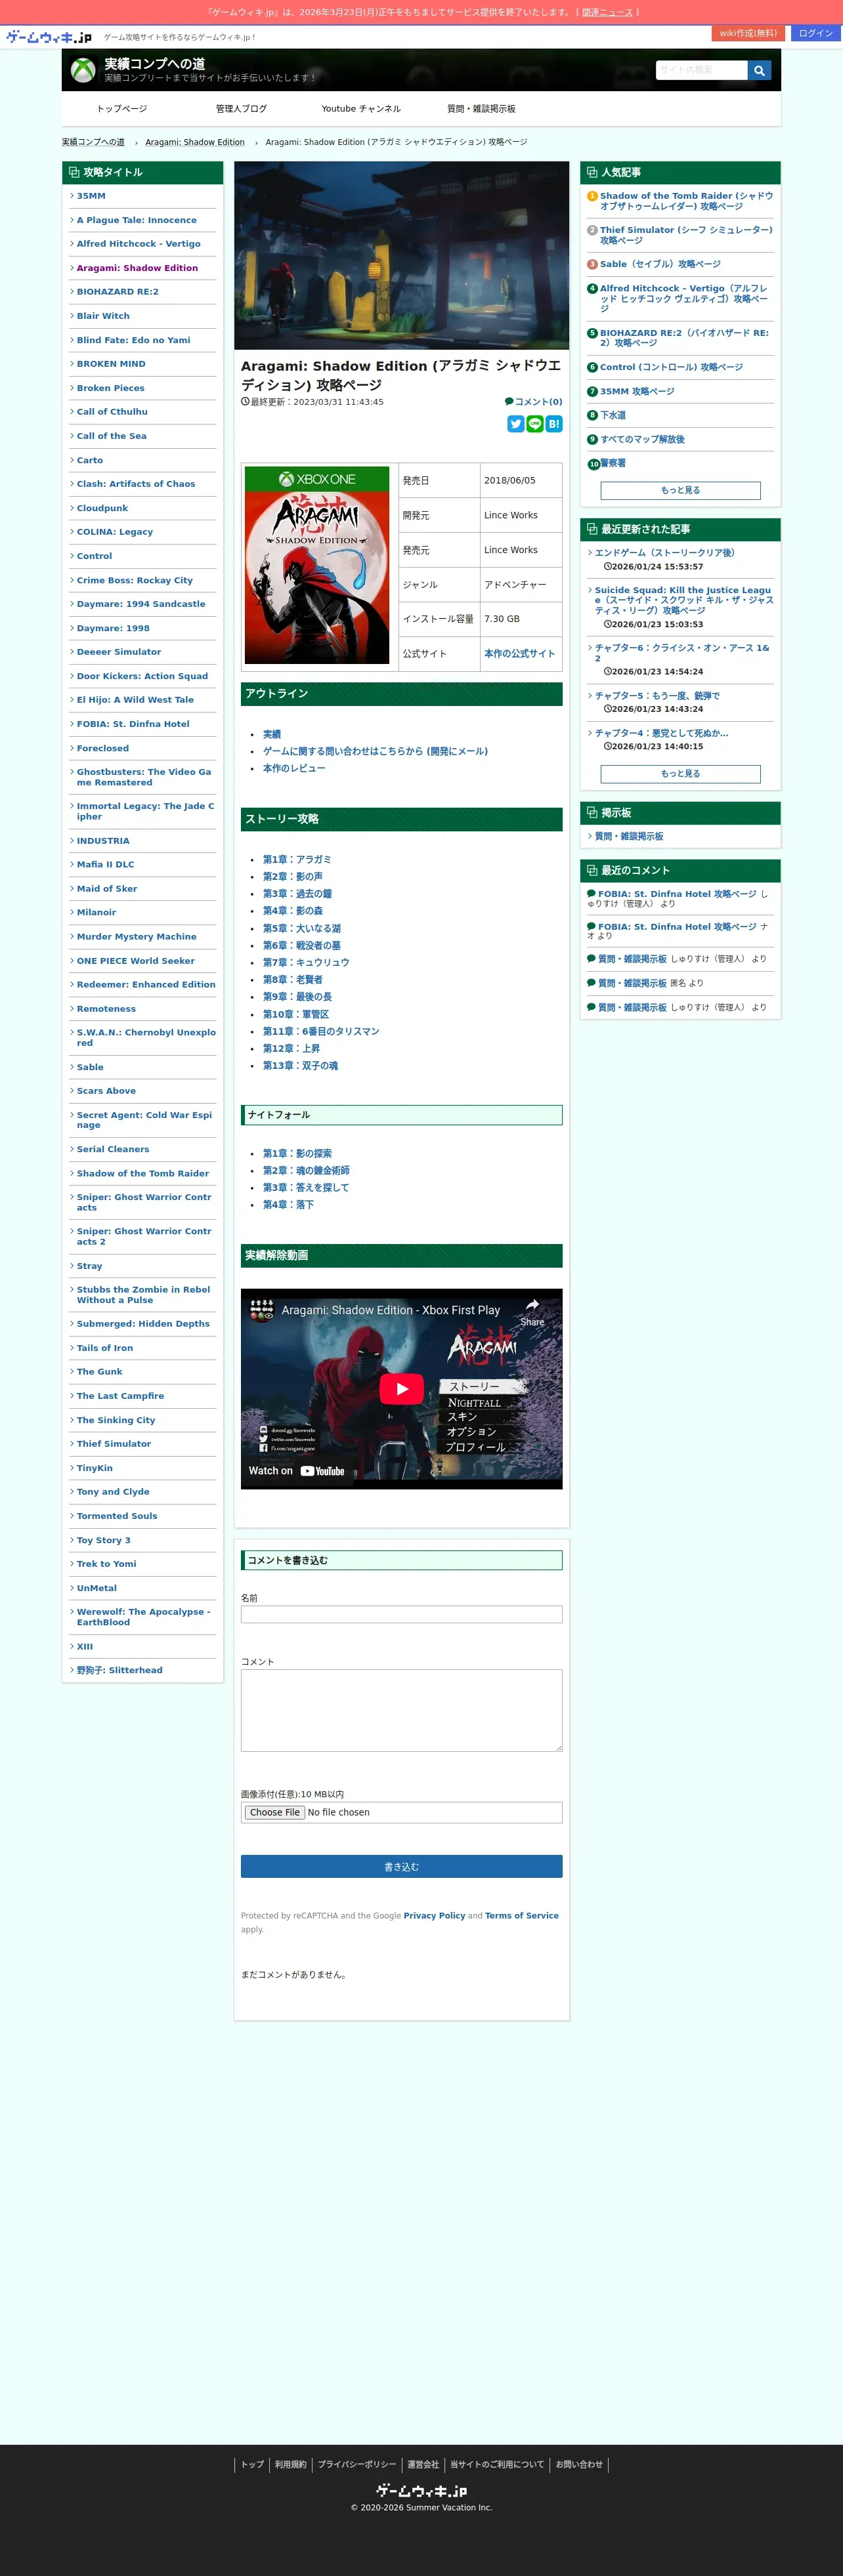Viewport: 843px width, 2576px height.
Task: Open 運営会社 footer link
Action: (x=423, y=2465)
